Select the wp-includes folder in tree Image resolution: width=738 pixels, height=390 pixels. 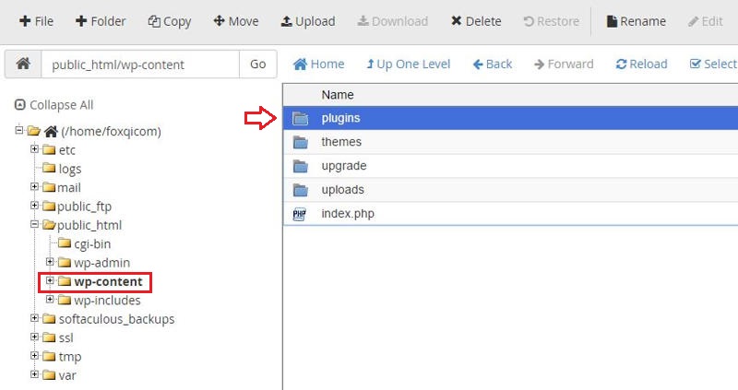coord(107,301)
